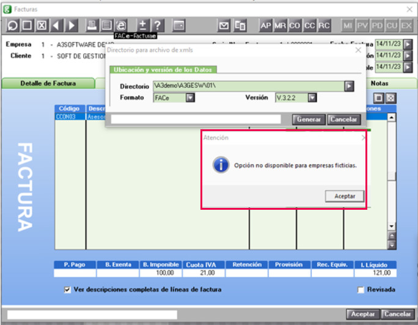Open date picker arrow for Fecha Factura

click(408, 44)
